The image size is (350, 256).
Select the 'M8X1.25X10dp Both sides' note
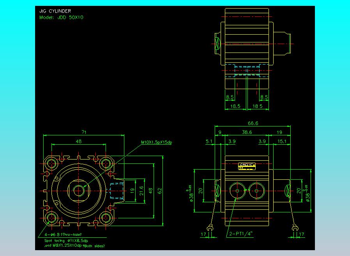(74, 246)
